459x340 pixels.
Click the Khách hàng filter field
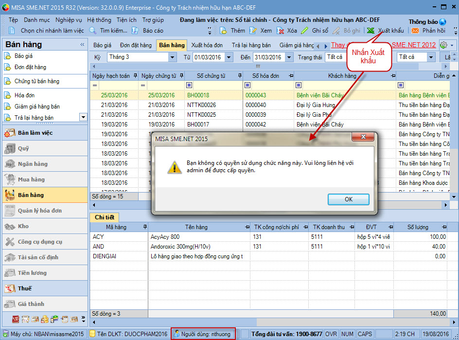(x=349, y=85)
